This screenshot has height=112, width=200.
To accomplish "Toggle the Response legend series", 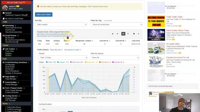I will click(x=91, y=62).
